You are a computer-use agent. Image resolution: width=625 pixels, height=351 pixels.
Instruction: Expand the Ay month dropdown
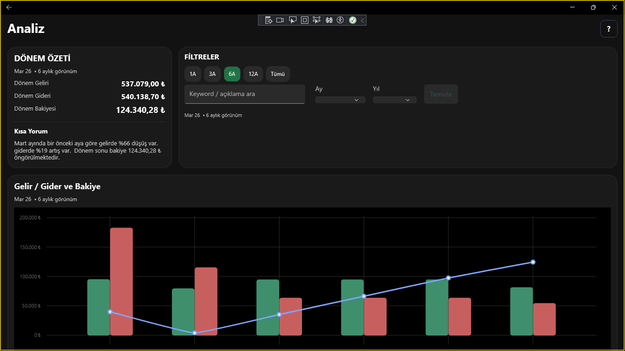[x=340, y=100]
